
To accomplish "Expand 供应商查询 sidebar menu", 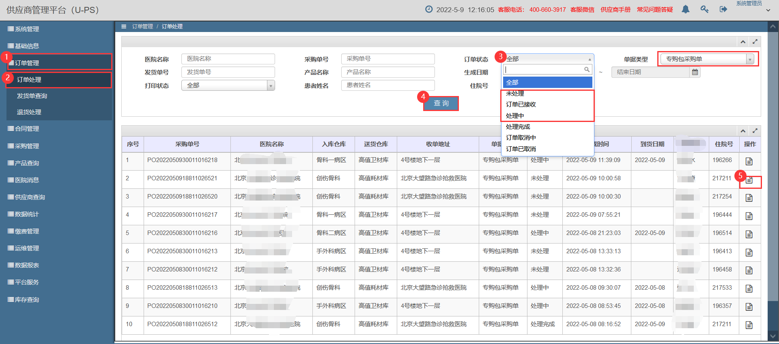I will pos(57,197).
